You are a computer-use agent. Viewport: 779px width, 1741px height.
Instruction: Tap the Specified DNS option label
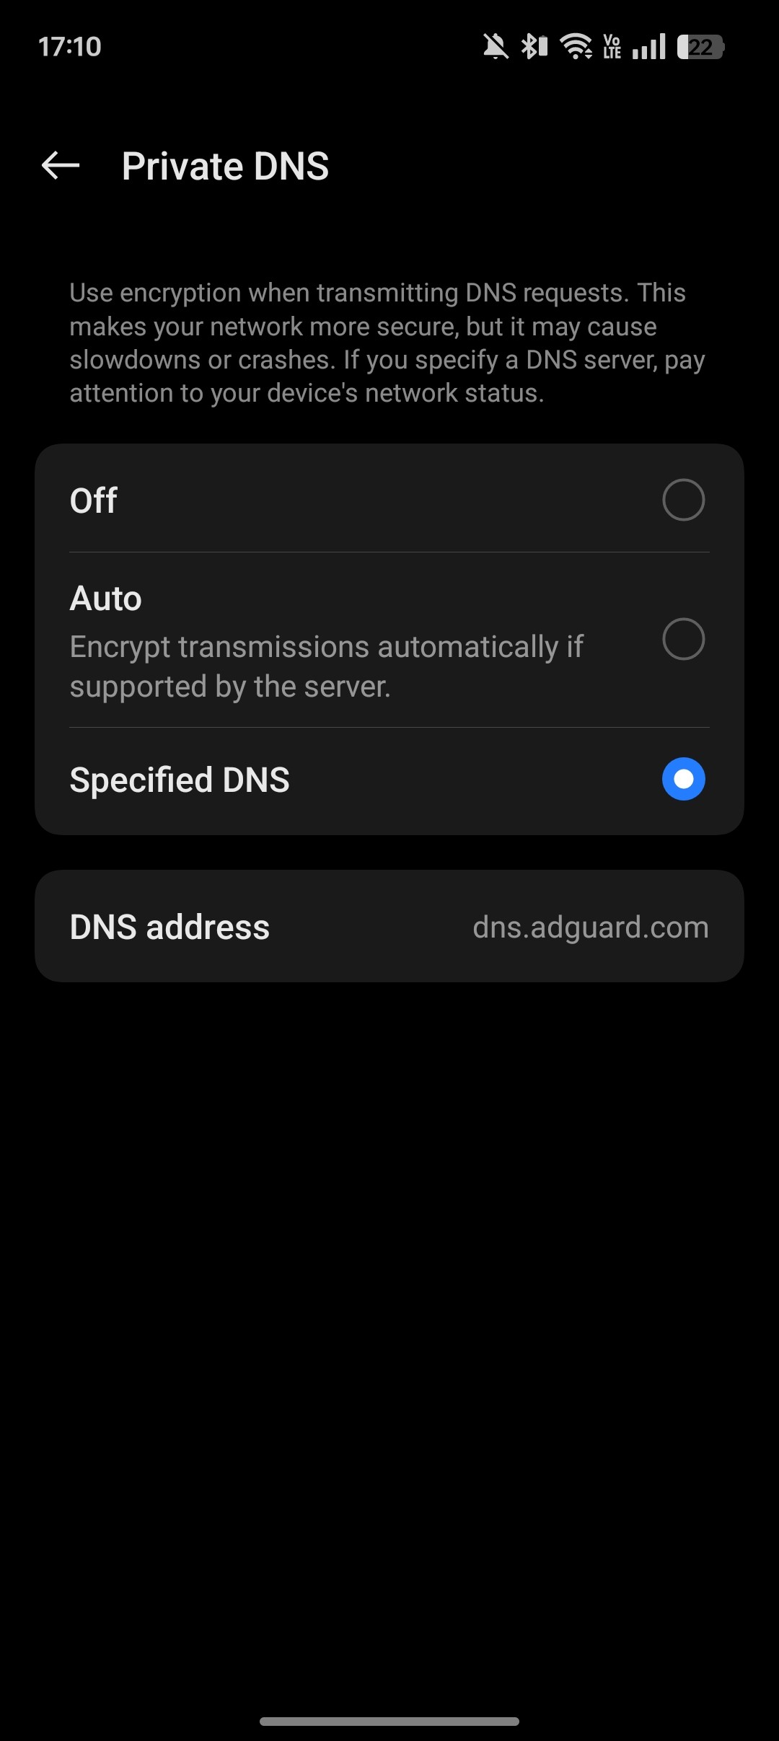pyautogui.click(x=180, y=780)
